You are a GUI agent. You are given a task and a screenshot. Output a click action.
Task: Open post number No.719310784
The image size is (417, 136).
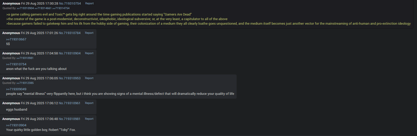[70, 33]
